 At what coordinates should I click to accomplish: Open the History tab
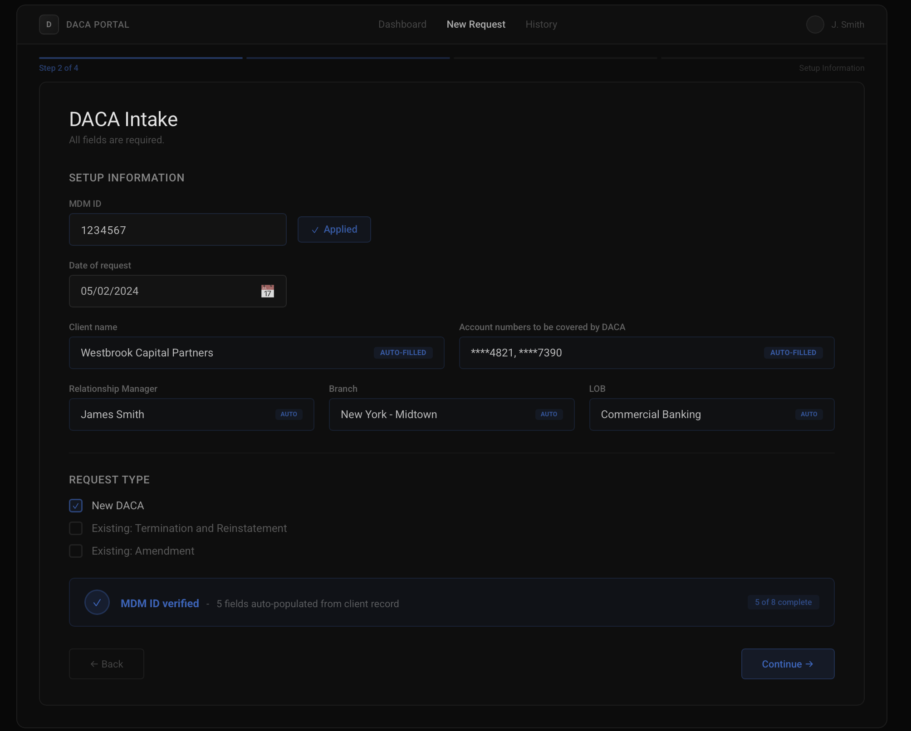pyautogui.click(x=541, y=24)
